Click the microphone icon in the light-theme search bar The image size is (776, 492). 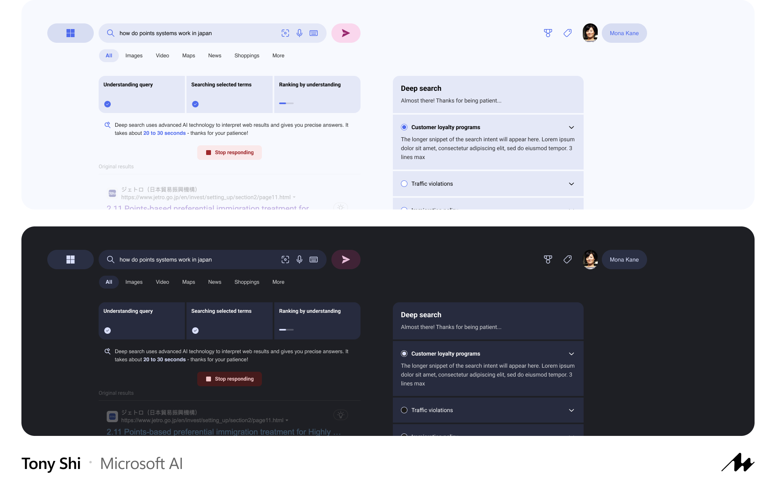pyautogui.click(x=299, y=33)
